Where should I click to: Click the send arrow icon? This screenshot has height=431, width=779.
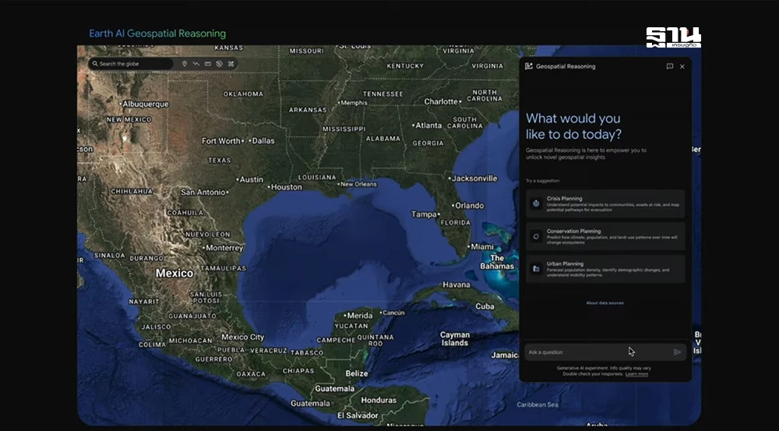click(x=677, y=352)
